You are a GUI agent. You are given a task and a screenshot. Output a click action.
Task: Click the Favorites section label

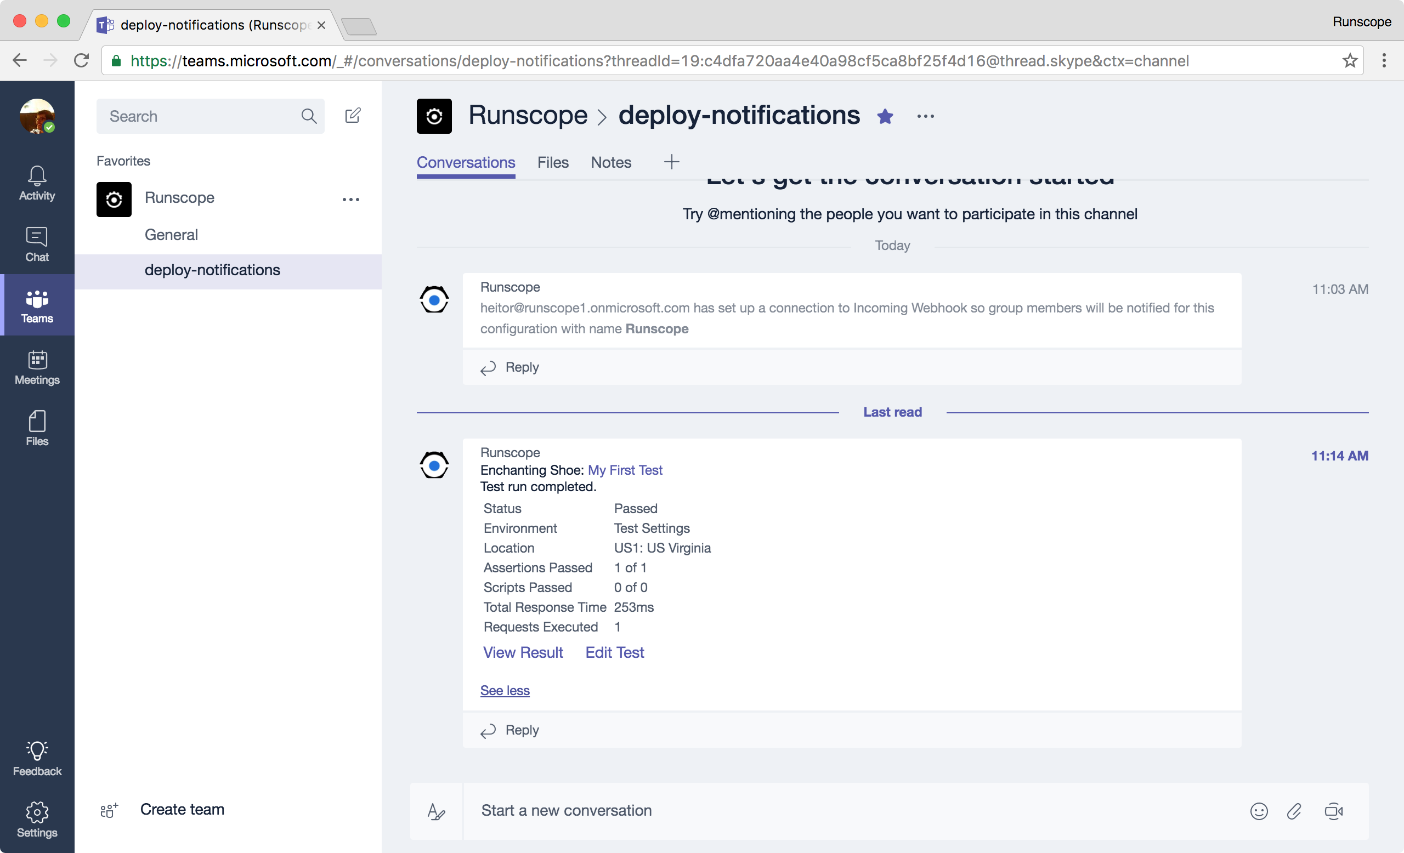123,161
